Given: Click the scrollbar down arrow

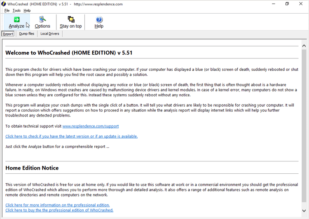Looking at the screenshot, I should coord(304,210).
